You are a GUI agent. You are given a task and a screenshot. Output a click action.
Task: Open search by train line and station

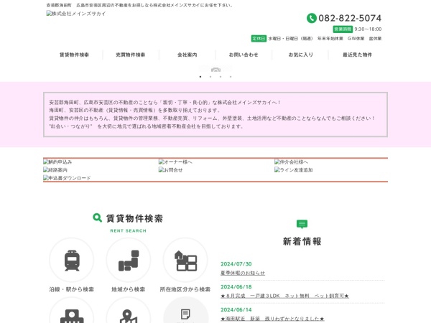click(x=72, y=260)
